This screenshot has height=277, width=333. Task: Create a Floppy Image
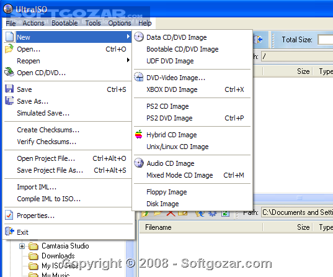tap(192, 192)
